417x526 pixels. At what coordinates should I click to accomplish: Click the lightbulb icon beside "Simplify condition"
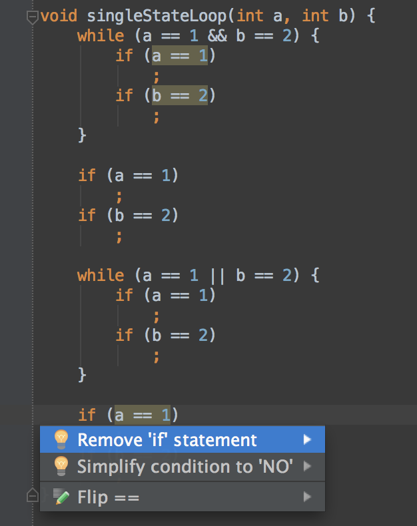click(61, 466)
